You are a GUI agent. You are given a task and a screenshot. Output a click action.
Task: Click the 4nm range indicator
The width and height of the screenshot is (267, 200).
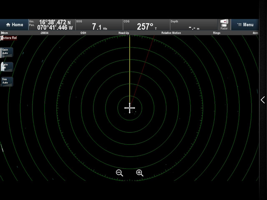tap(255, 33)
